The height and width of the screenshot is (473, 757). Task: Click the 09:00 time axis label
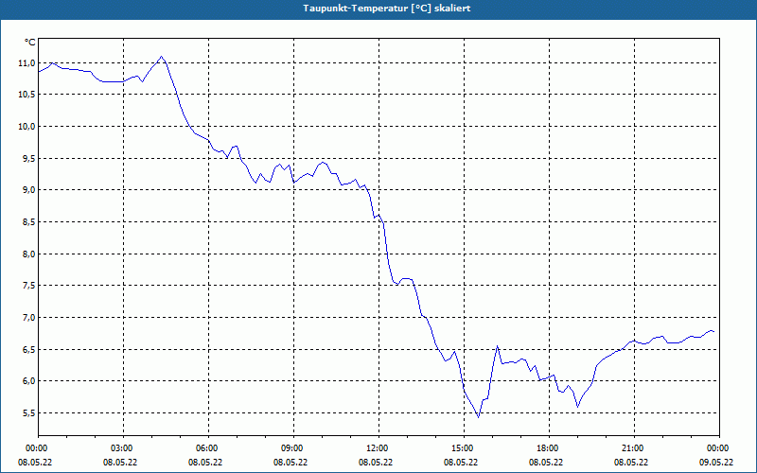[x=293, y=448]
